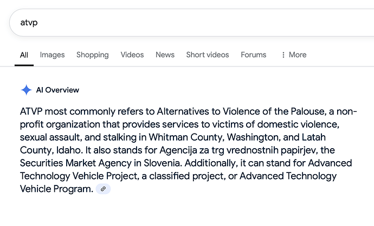
Task: Open the Videos results tab
Action: (132, 55)
